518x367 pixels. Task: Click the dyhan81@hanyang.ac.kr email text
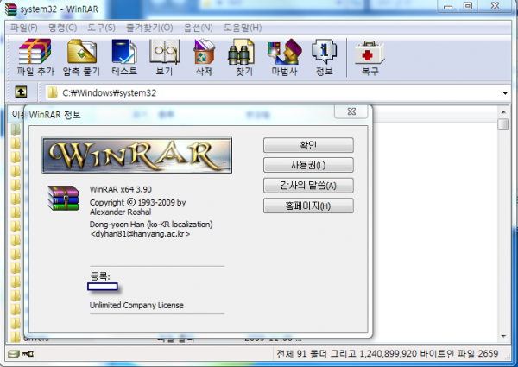(140, 234)
